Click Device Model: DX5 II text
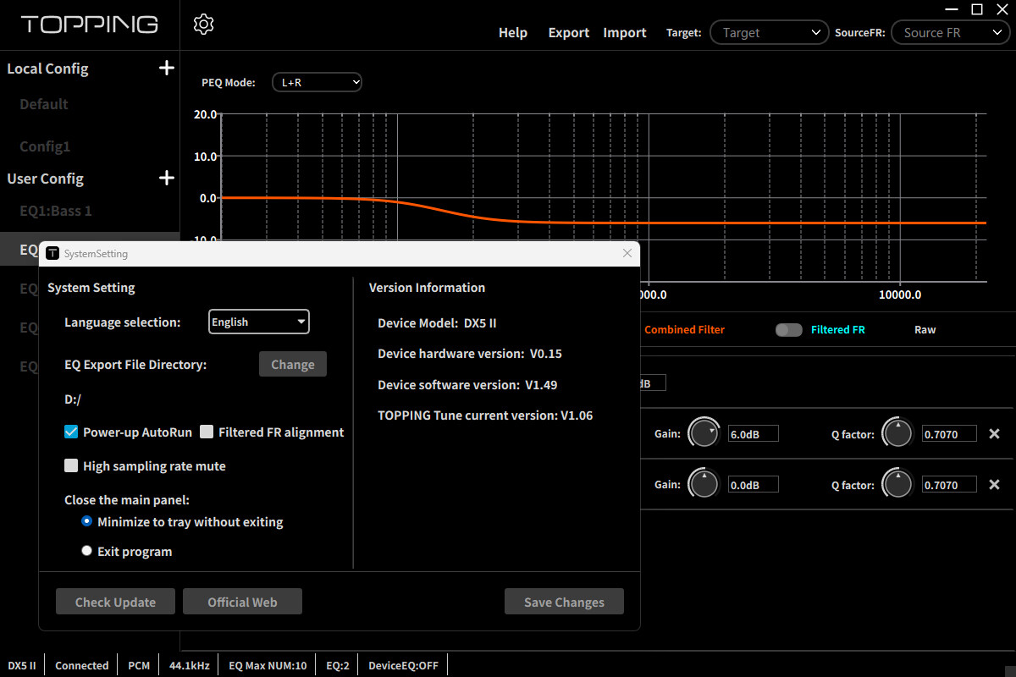Image resolution: width=1016 pixels, height=677 pixels. pos(437,322)
